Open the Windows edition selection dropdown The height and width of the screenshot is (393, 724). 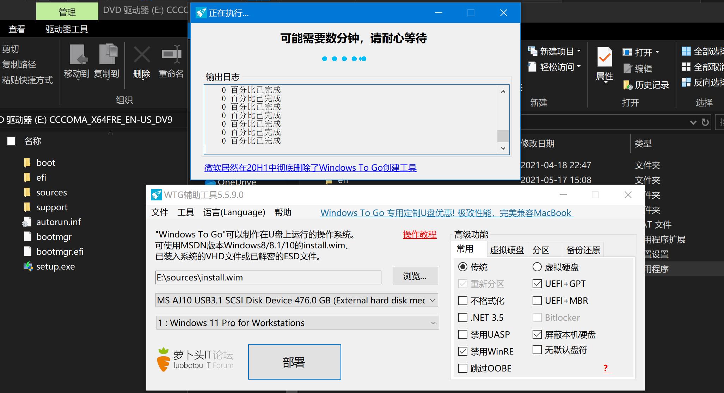point(431,322)
